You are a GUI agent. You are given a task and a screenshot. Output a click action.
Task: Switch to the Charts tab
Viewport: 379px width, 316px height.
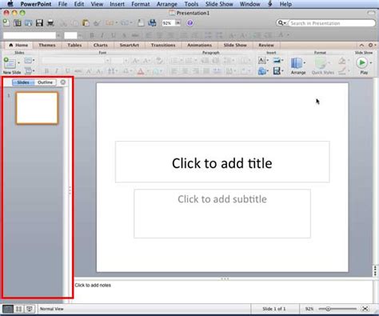coord(101,45)
